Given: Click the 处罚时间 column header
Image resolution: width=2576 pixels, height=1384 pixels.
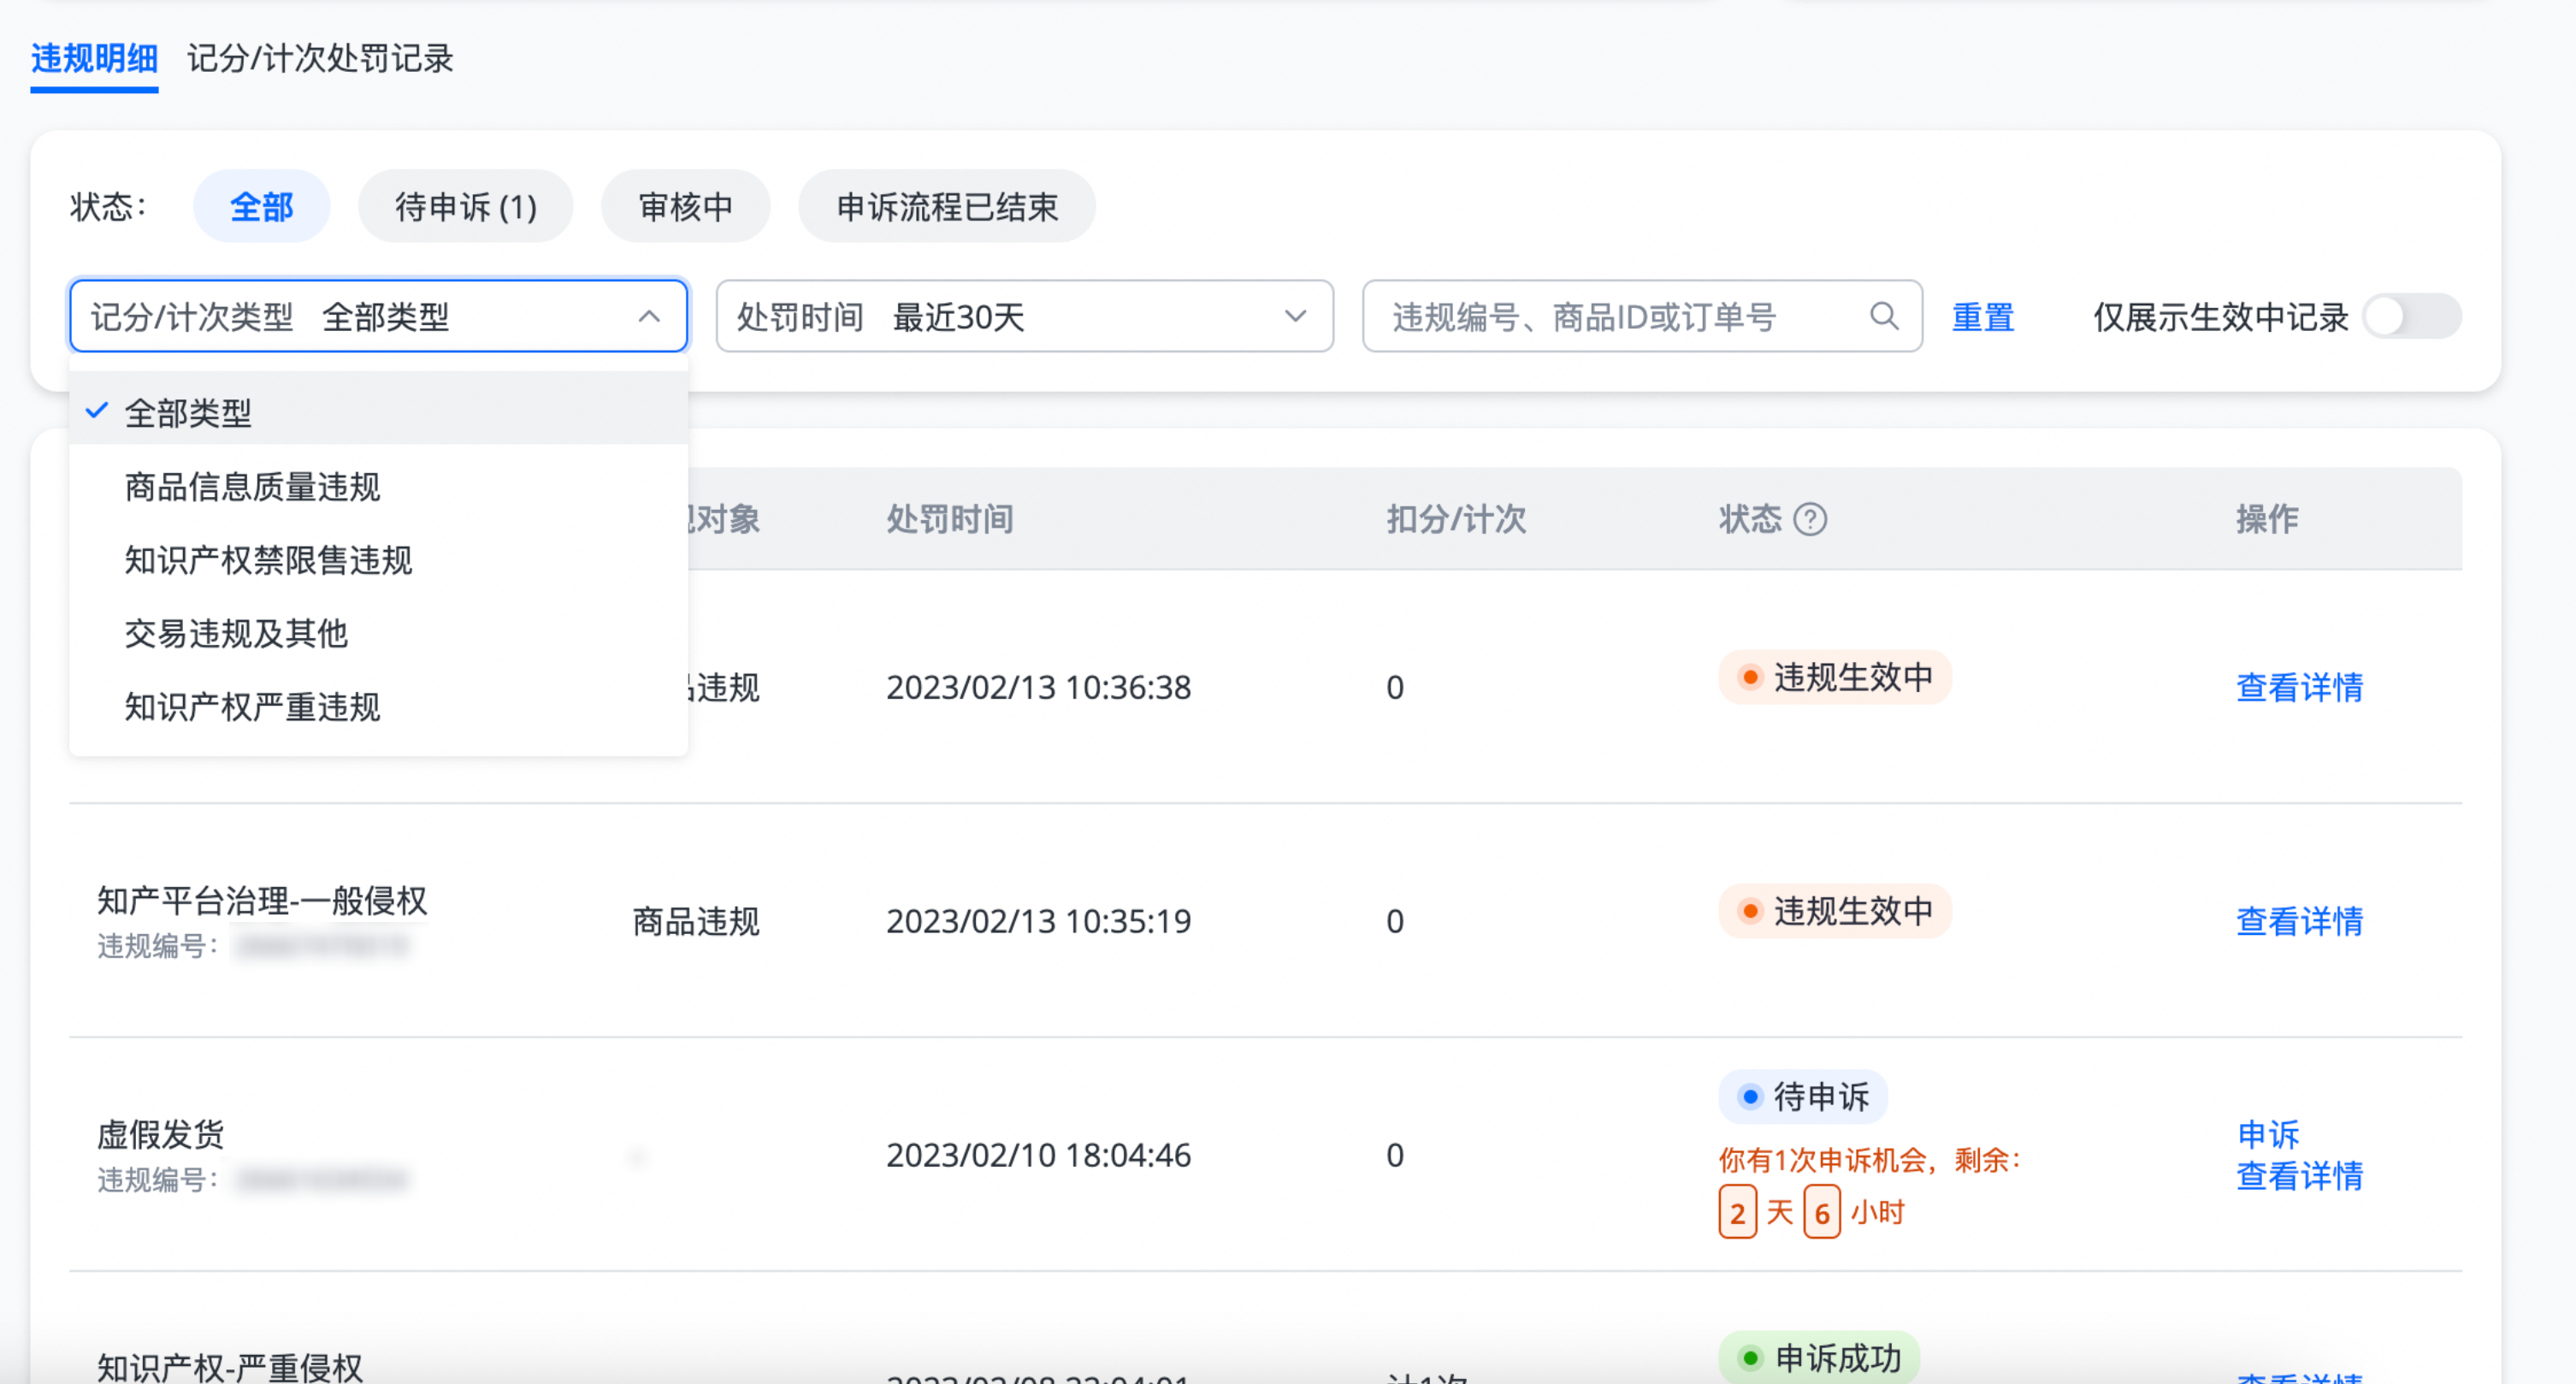Looking at the screenshot, I should 950,519.
